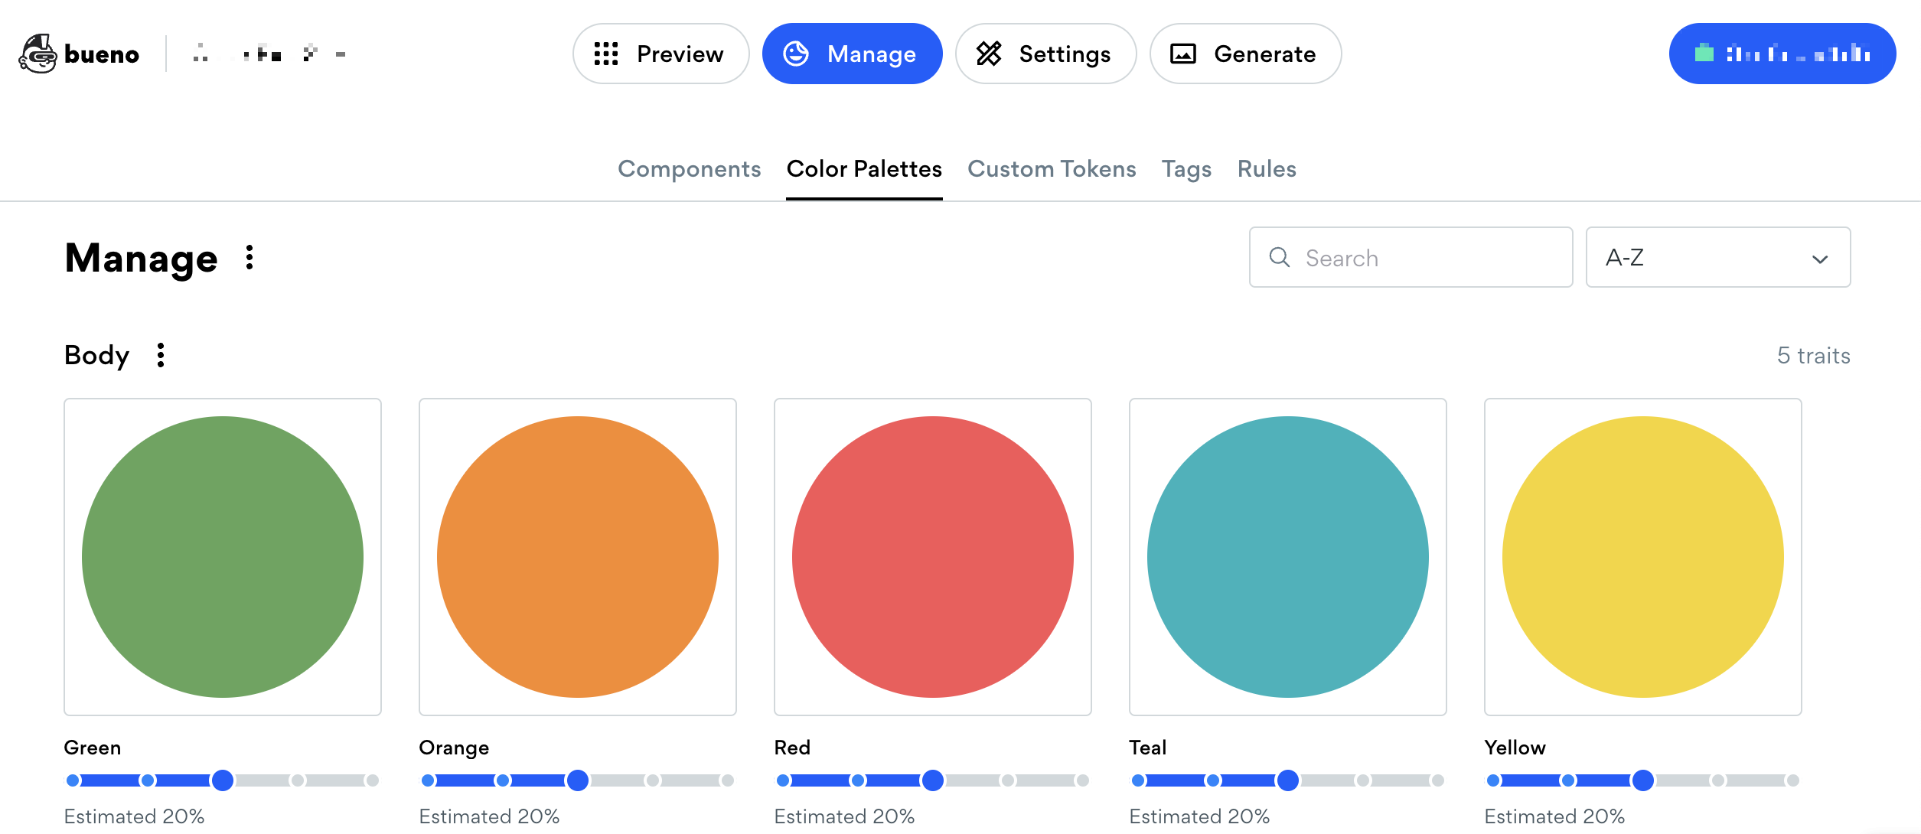The width and height of the screenshot is (1921, 834).
Task: Open the Body trait kebab menu
Action: [x=160, y=354]
